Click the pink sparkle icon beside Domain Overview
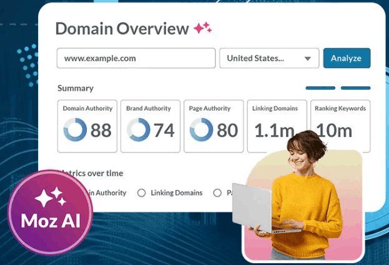The image size is (389, 265). (203, 28)
